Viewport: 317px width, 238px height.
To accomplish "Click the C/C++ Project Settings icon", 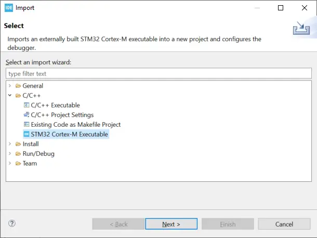I will (27, 115).
